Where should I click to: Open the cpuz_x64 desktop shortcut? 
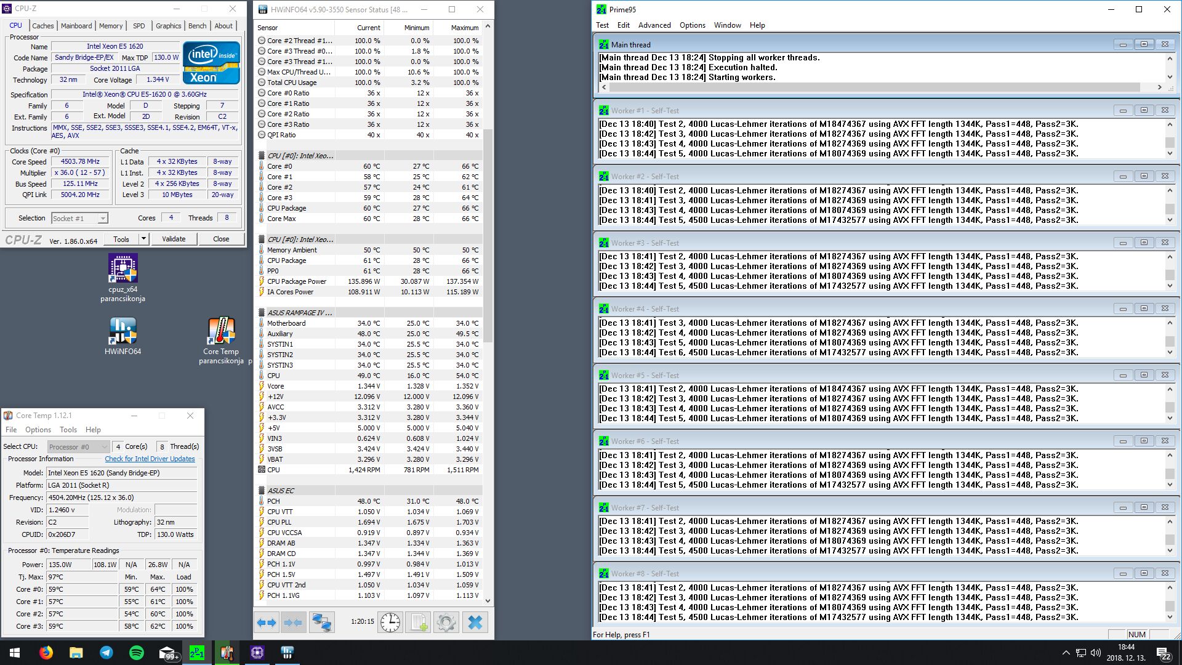[123, 278]
